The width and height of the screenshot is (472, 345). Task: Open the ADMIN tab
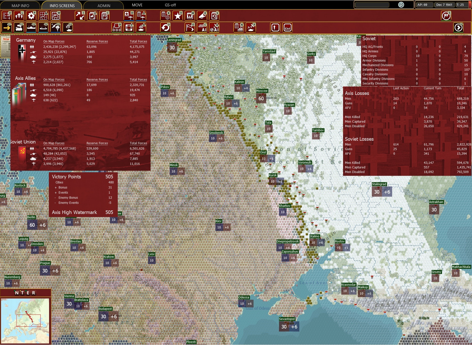(104, 5)
